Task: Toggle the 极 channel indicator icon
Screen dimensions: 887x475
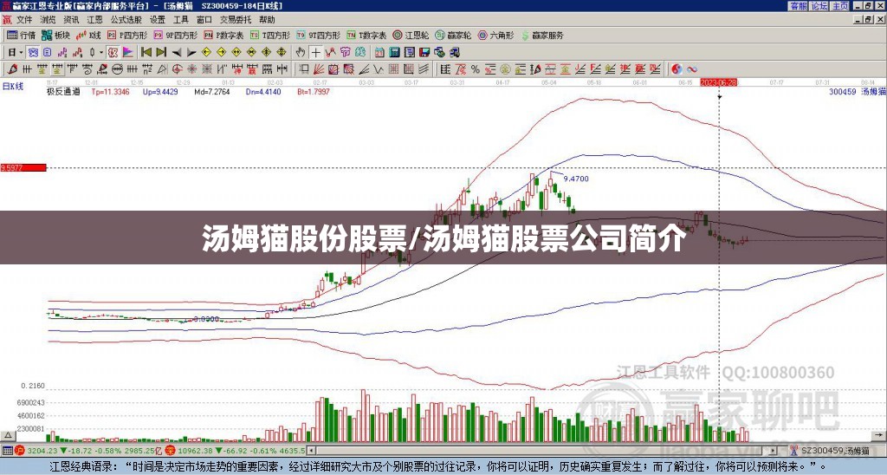Action: coord(113,53)
